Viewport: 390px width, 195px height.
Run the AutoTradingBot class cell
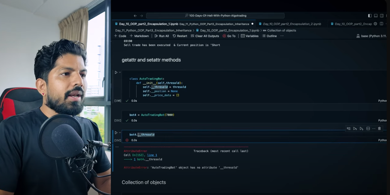point(116,73)
